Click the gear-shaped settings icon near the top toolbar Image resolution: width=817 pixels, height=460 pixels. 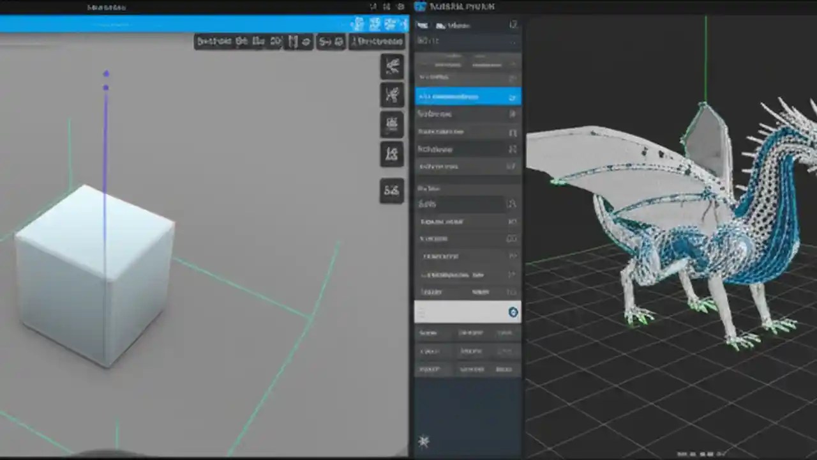click(x=338, y=42)
